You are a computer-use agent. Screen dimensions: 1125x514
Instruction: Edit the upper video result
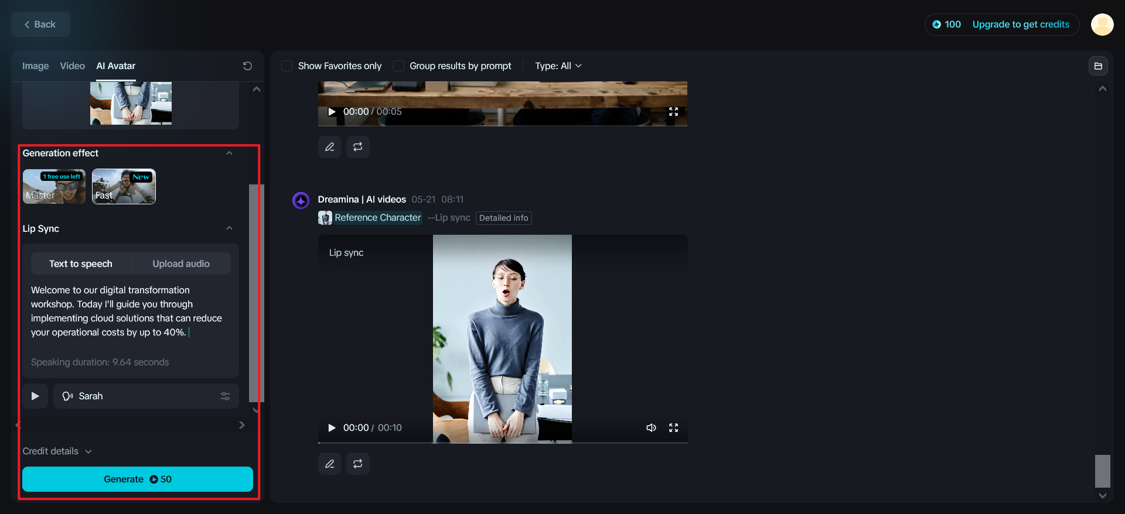329,147
